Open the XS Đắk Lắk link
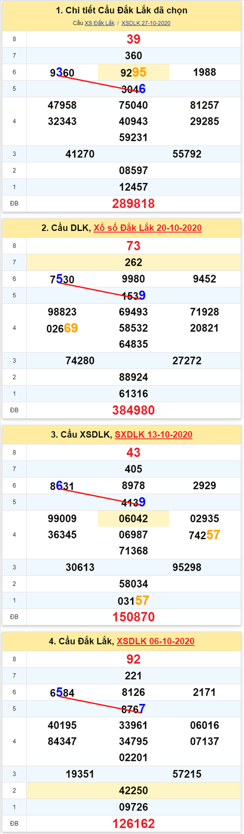 point(100,23)
